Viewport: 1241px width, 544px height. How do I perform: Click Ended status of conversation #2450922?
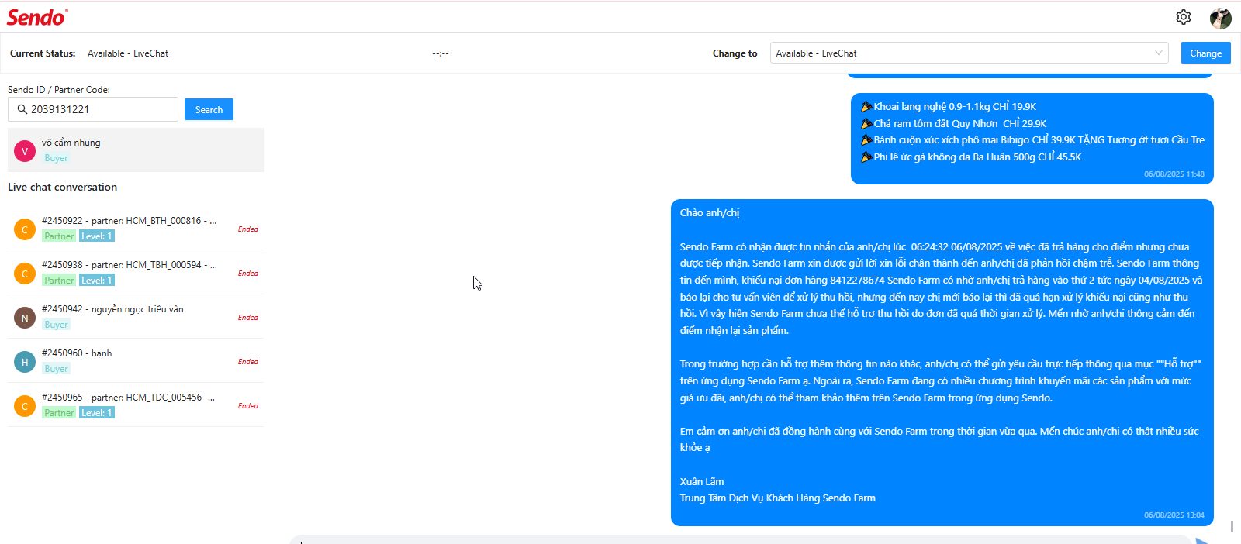[248, 229]
